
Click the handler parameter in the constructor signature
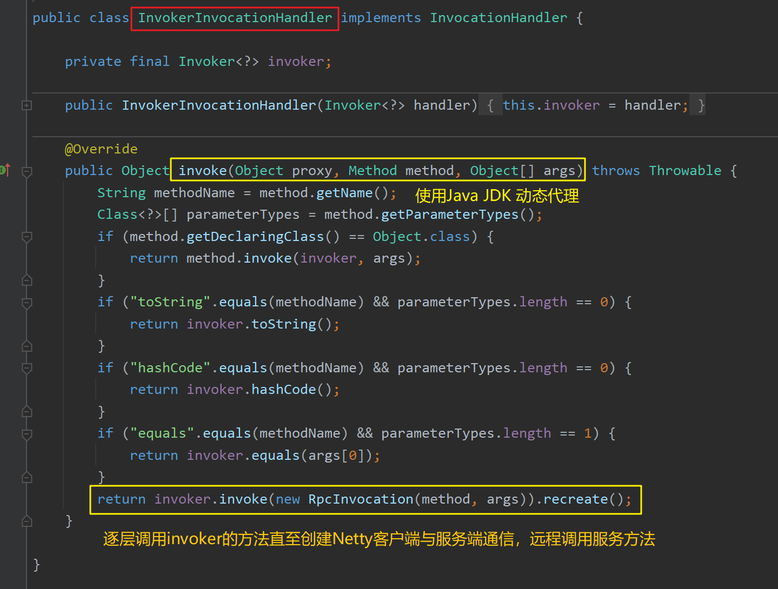point(442,105)
